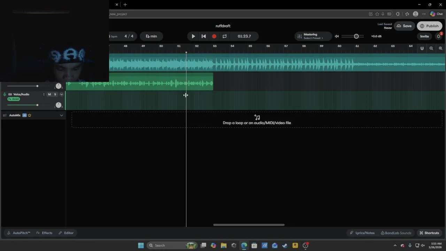Skip back to the project start
The height and width of the screenshot is (251, 446).
click(204, 36)
